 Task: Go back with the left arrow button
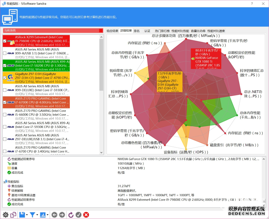click(55, 215)
